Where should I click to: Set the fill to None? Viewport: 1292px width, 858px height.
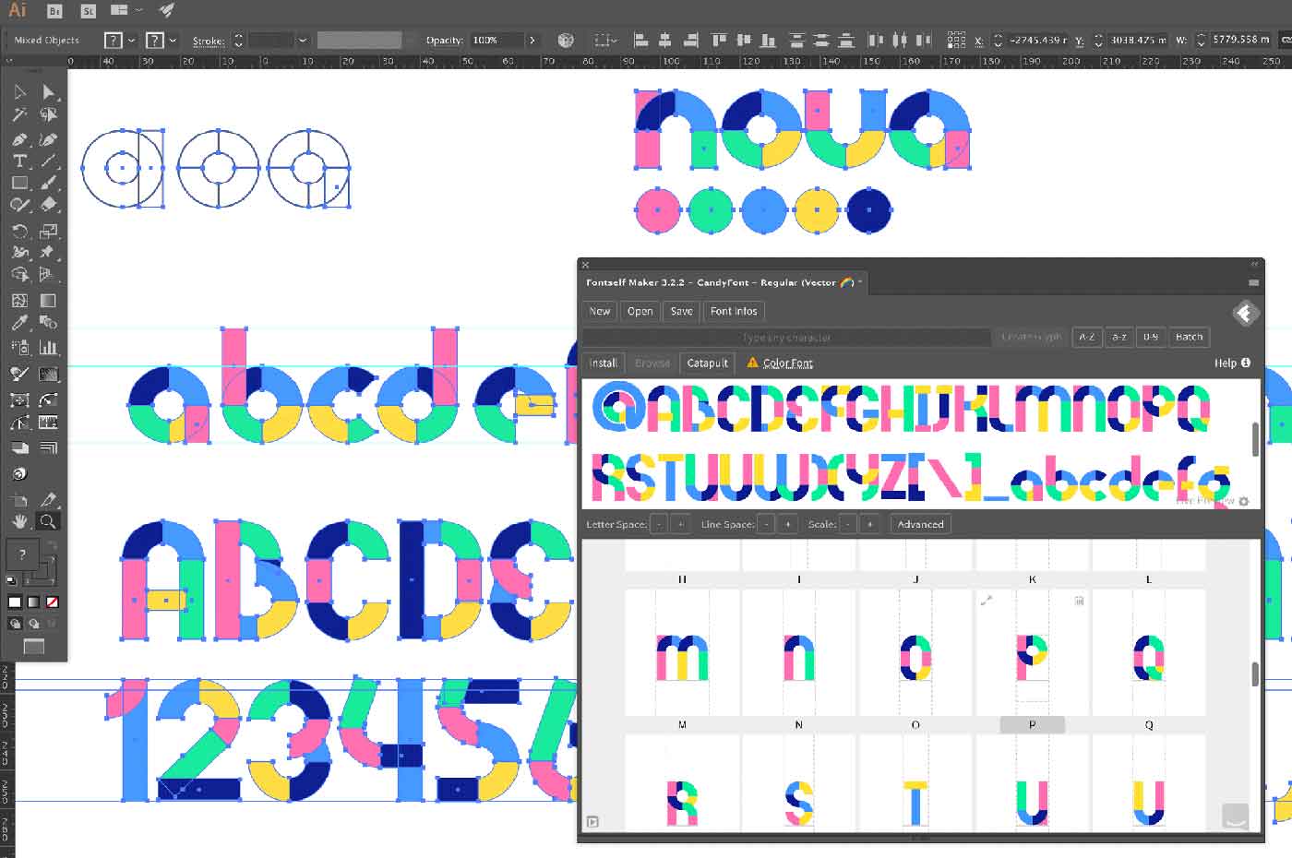pos(53,602)
